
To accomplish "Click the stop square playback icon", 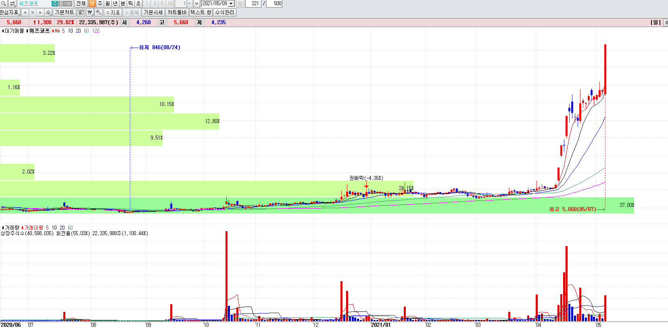I will point(33,13).
